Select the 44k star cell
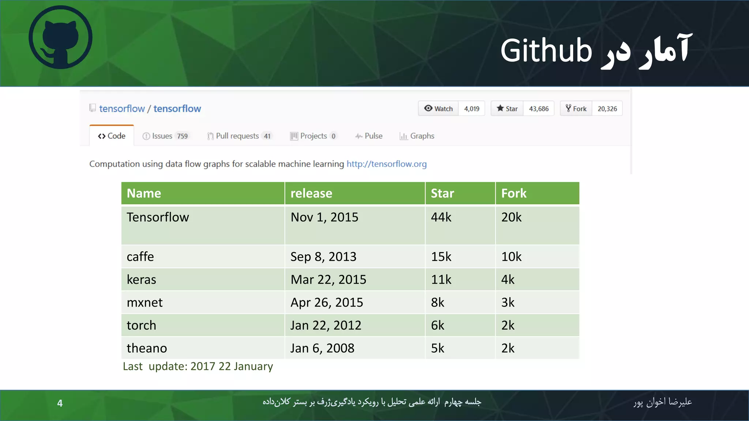 [x=460, y=225]
